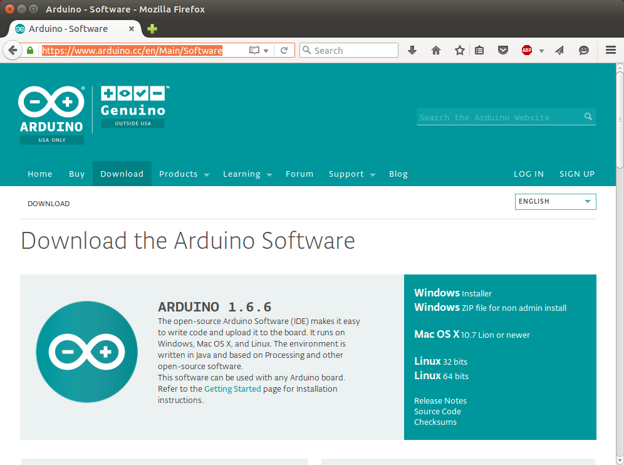Click LOG IN in the header
This screenshot has width=624, height=465.
(x=529, y=174)
